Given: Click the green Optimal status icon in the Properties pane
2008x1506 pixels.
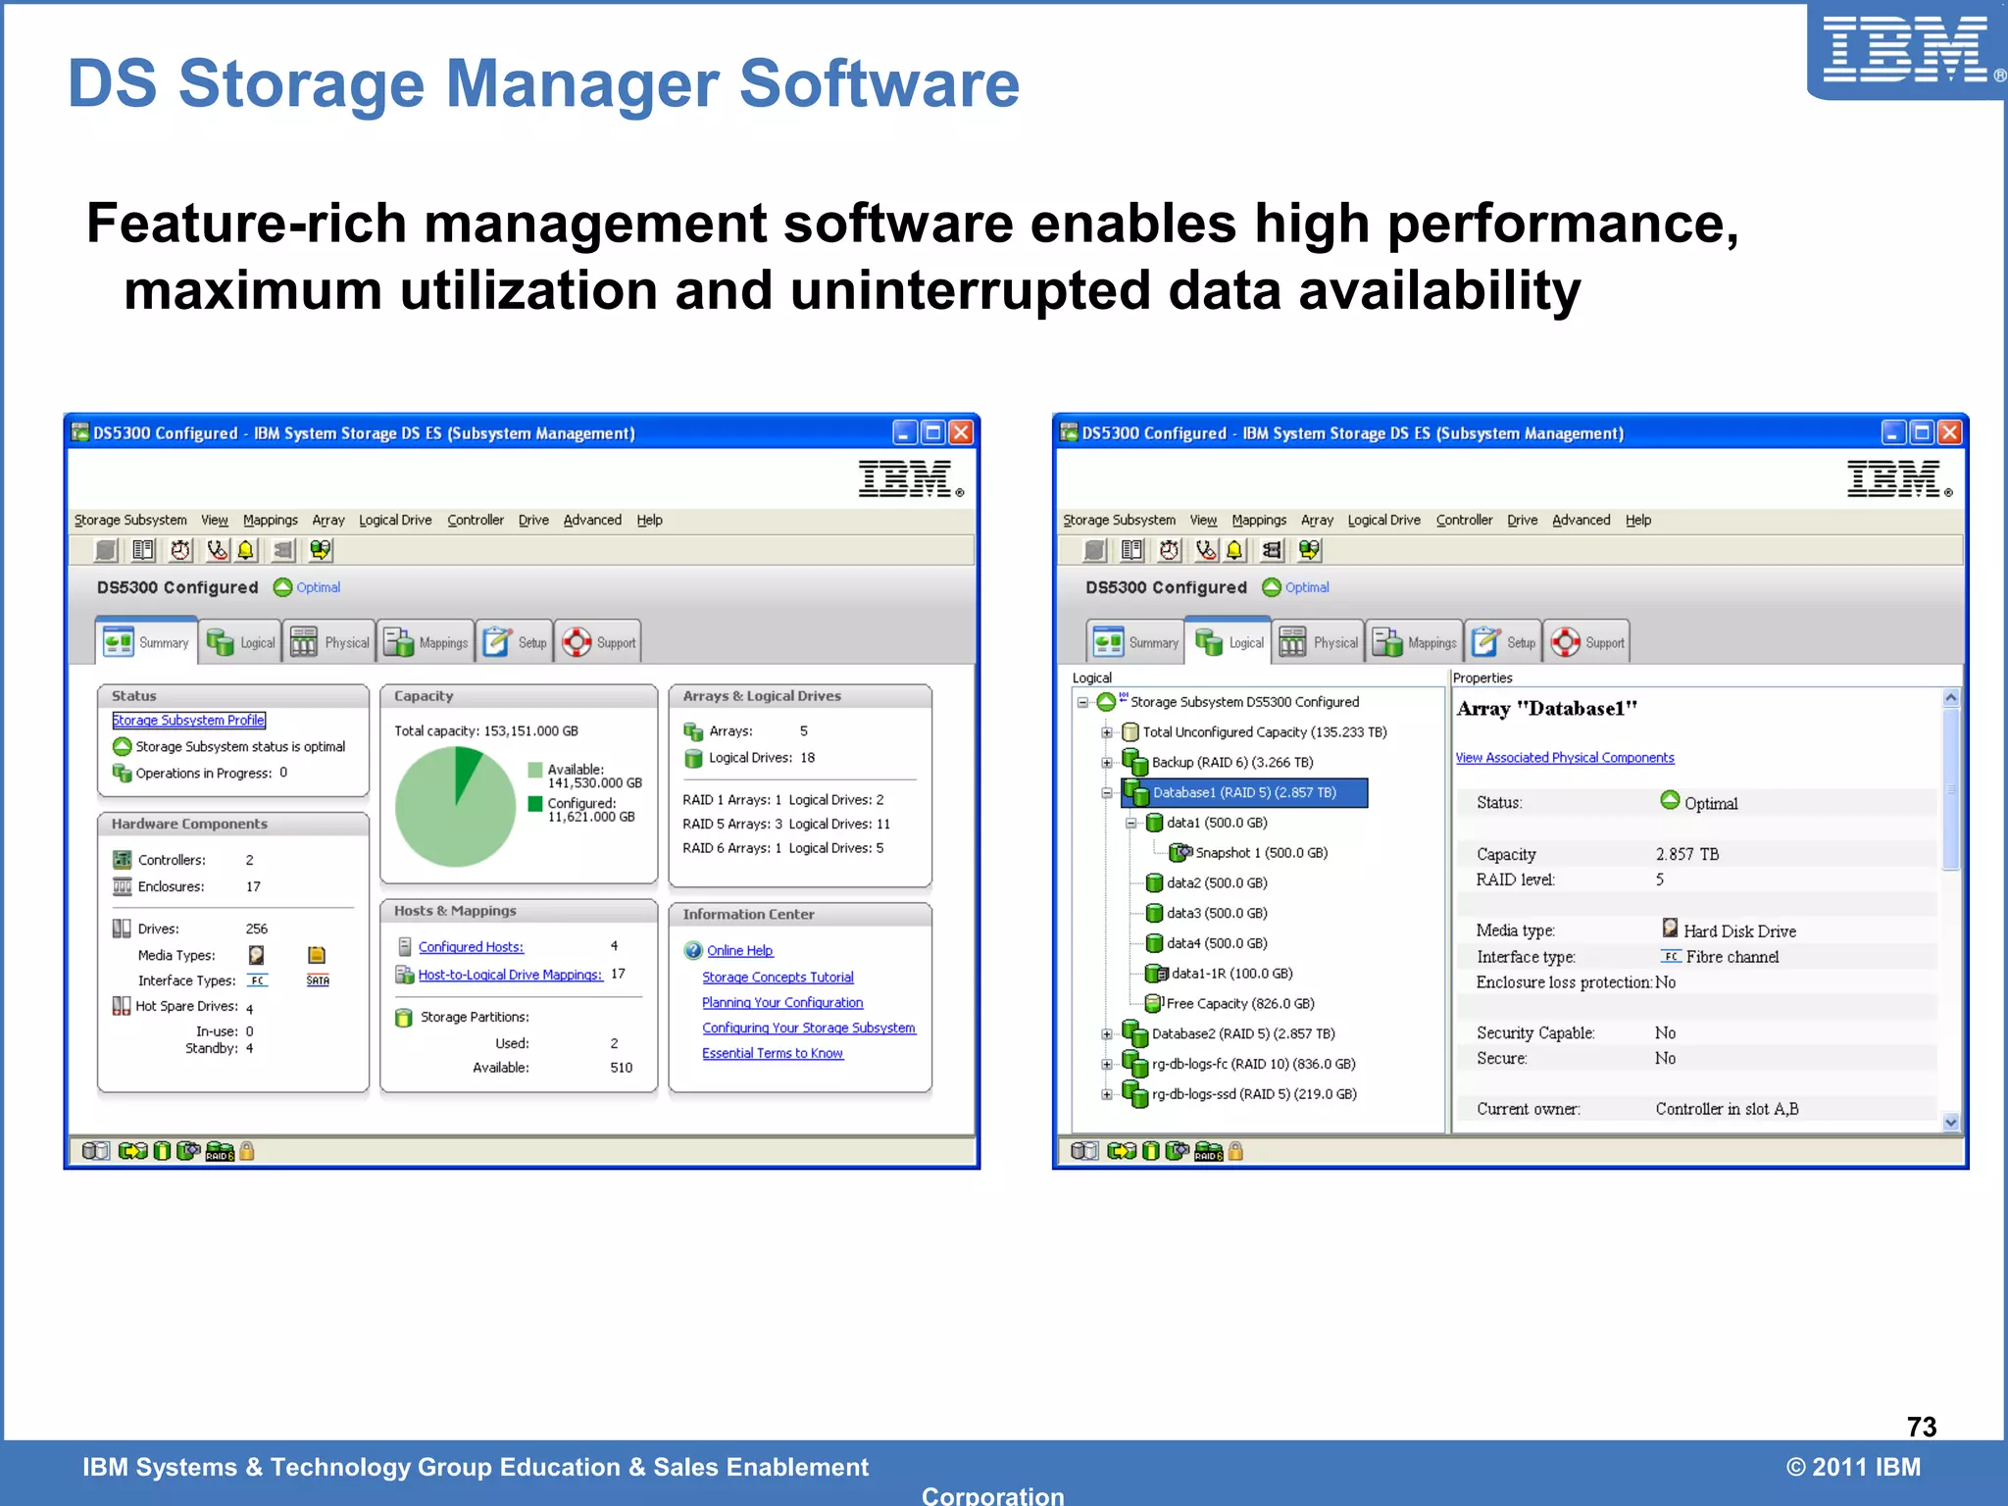Looking at the screenshot, I should (1670, 800).
